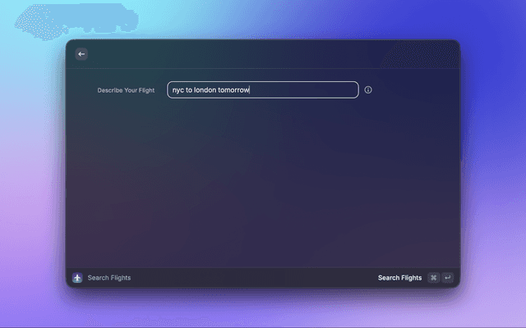This screenshot has width=526, height=328.
Task: Click the airplane icon in the bottom bar
Action: 77,278
